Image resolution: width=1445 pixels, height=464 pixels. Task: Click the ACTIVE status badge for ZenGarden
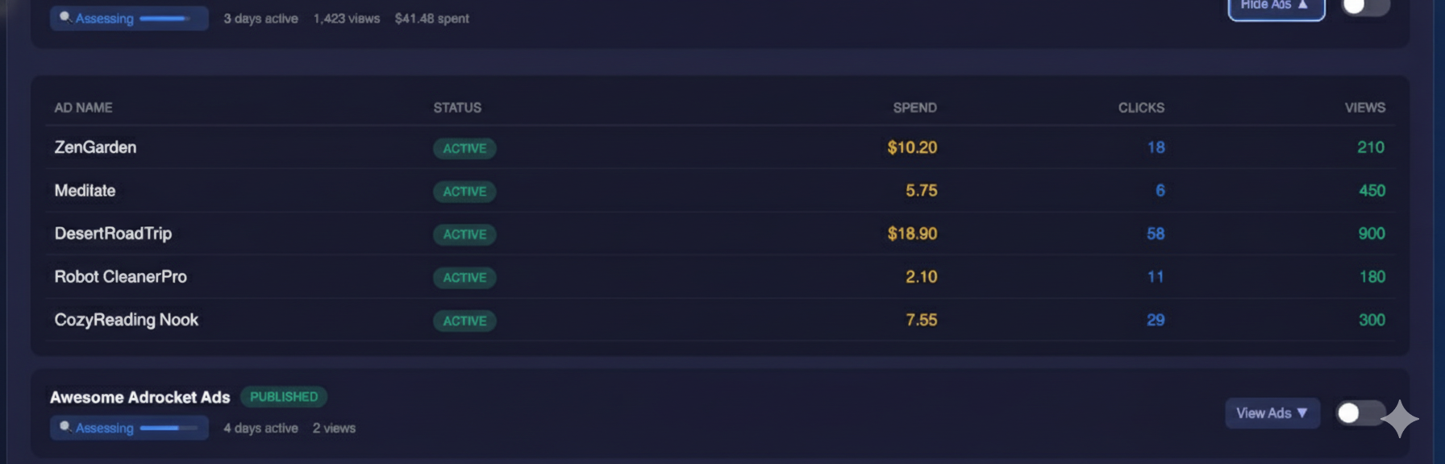[x=464, y=148]
